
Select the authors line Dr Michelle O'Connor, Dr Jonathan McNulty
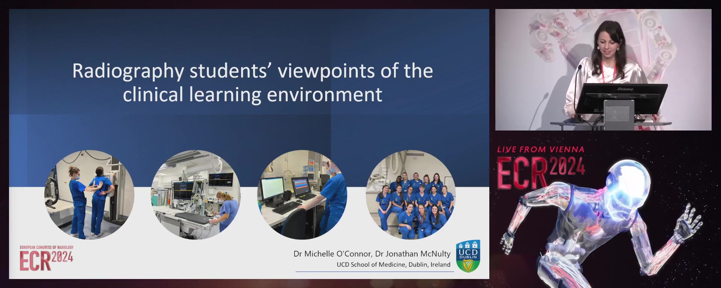click(x=372, y=254)
